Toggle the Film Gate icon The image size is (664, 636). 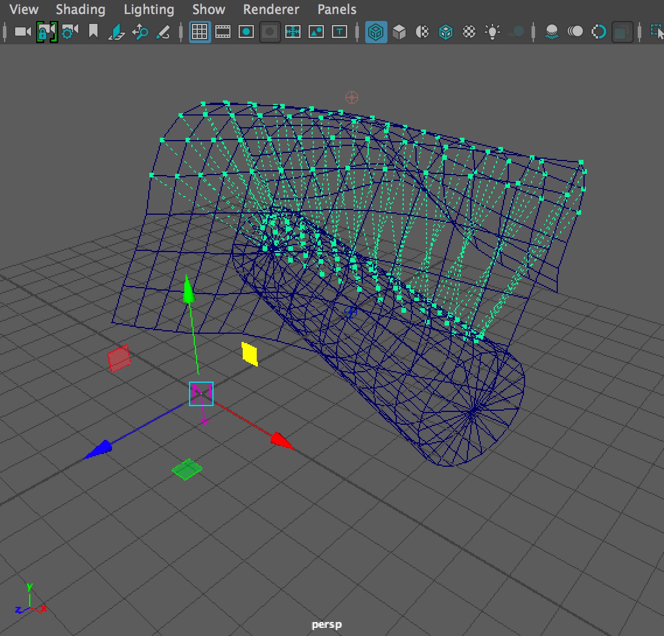(223, 32)
